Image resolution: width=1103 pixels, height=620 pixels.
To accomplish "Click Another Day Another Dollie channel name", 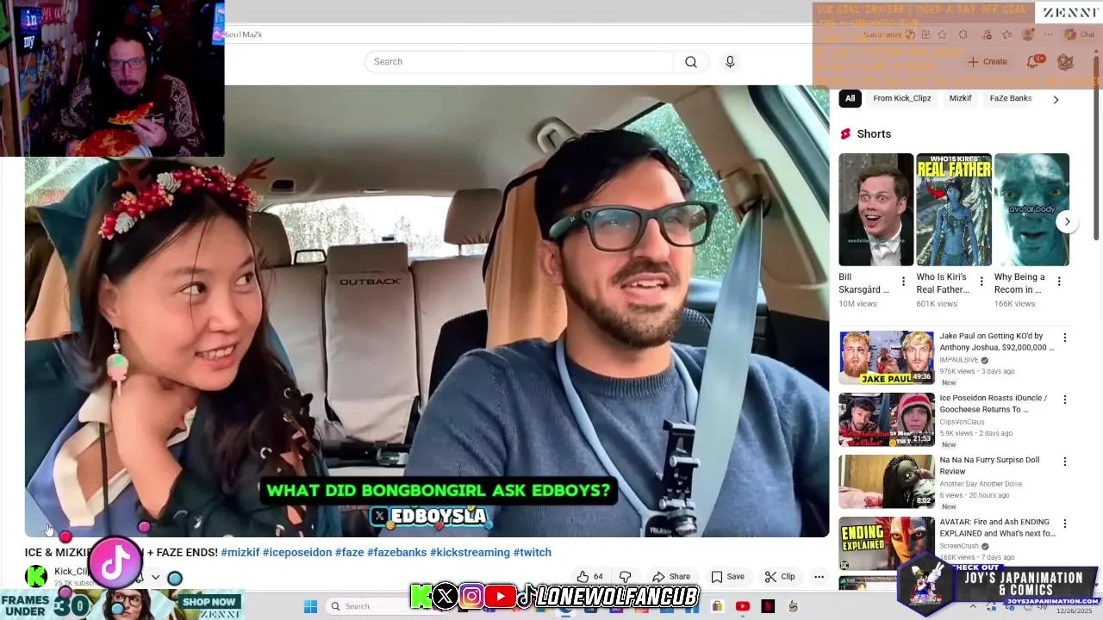I will click(x=981, y=484).
